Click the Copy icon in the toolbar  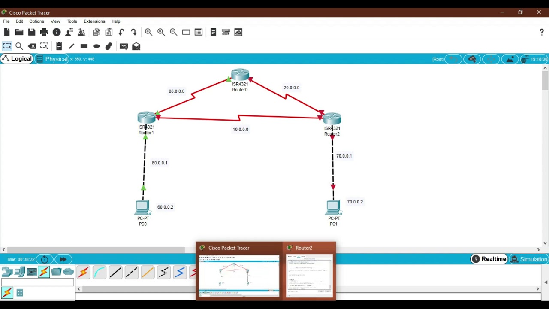click(97, 32)
